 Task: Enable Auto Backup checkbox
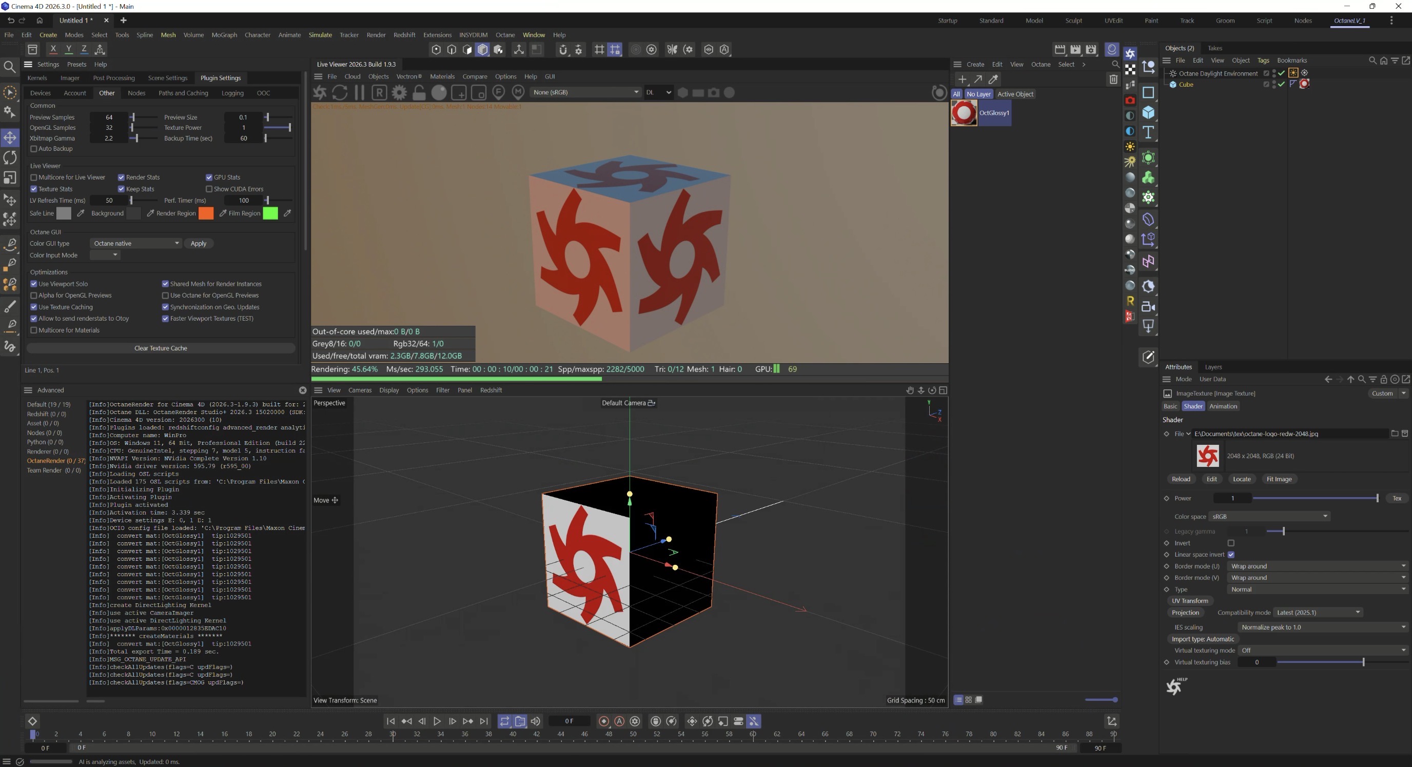pyautogui.click(x=33, y=149)
